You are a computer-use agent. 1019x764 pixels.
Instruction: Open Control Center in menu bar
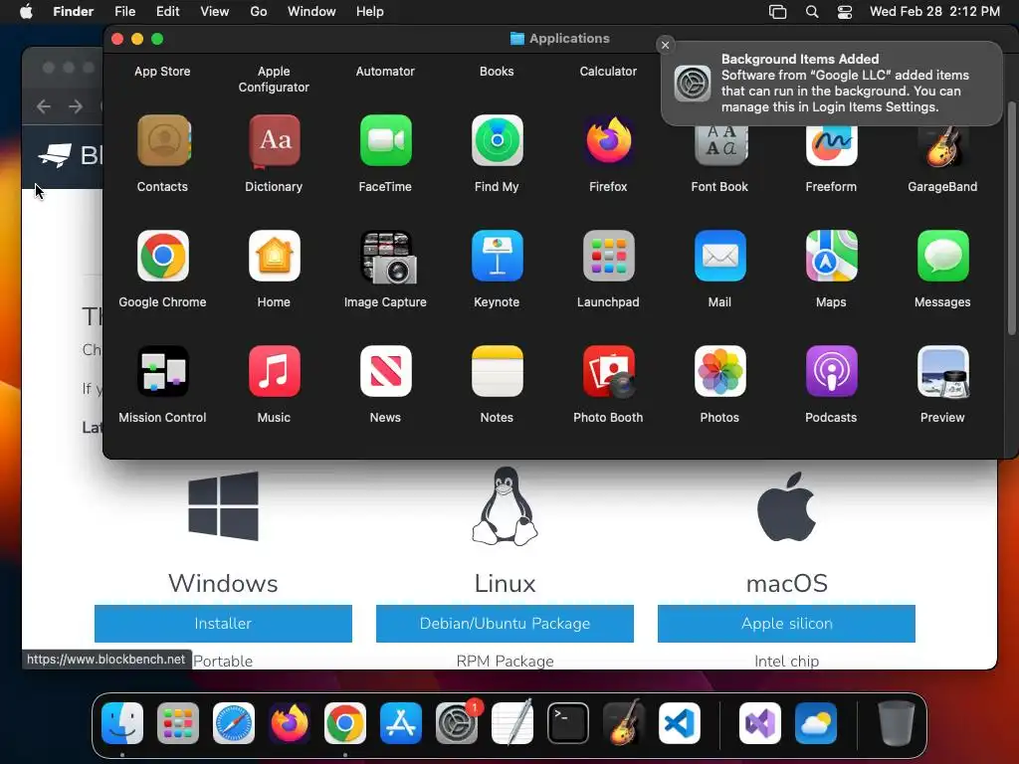844,12
